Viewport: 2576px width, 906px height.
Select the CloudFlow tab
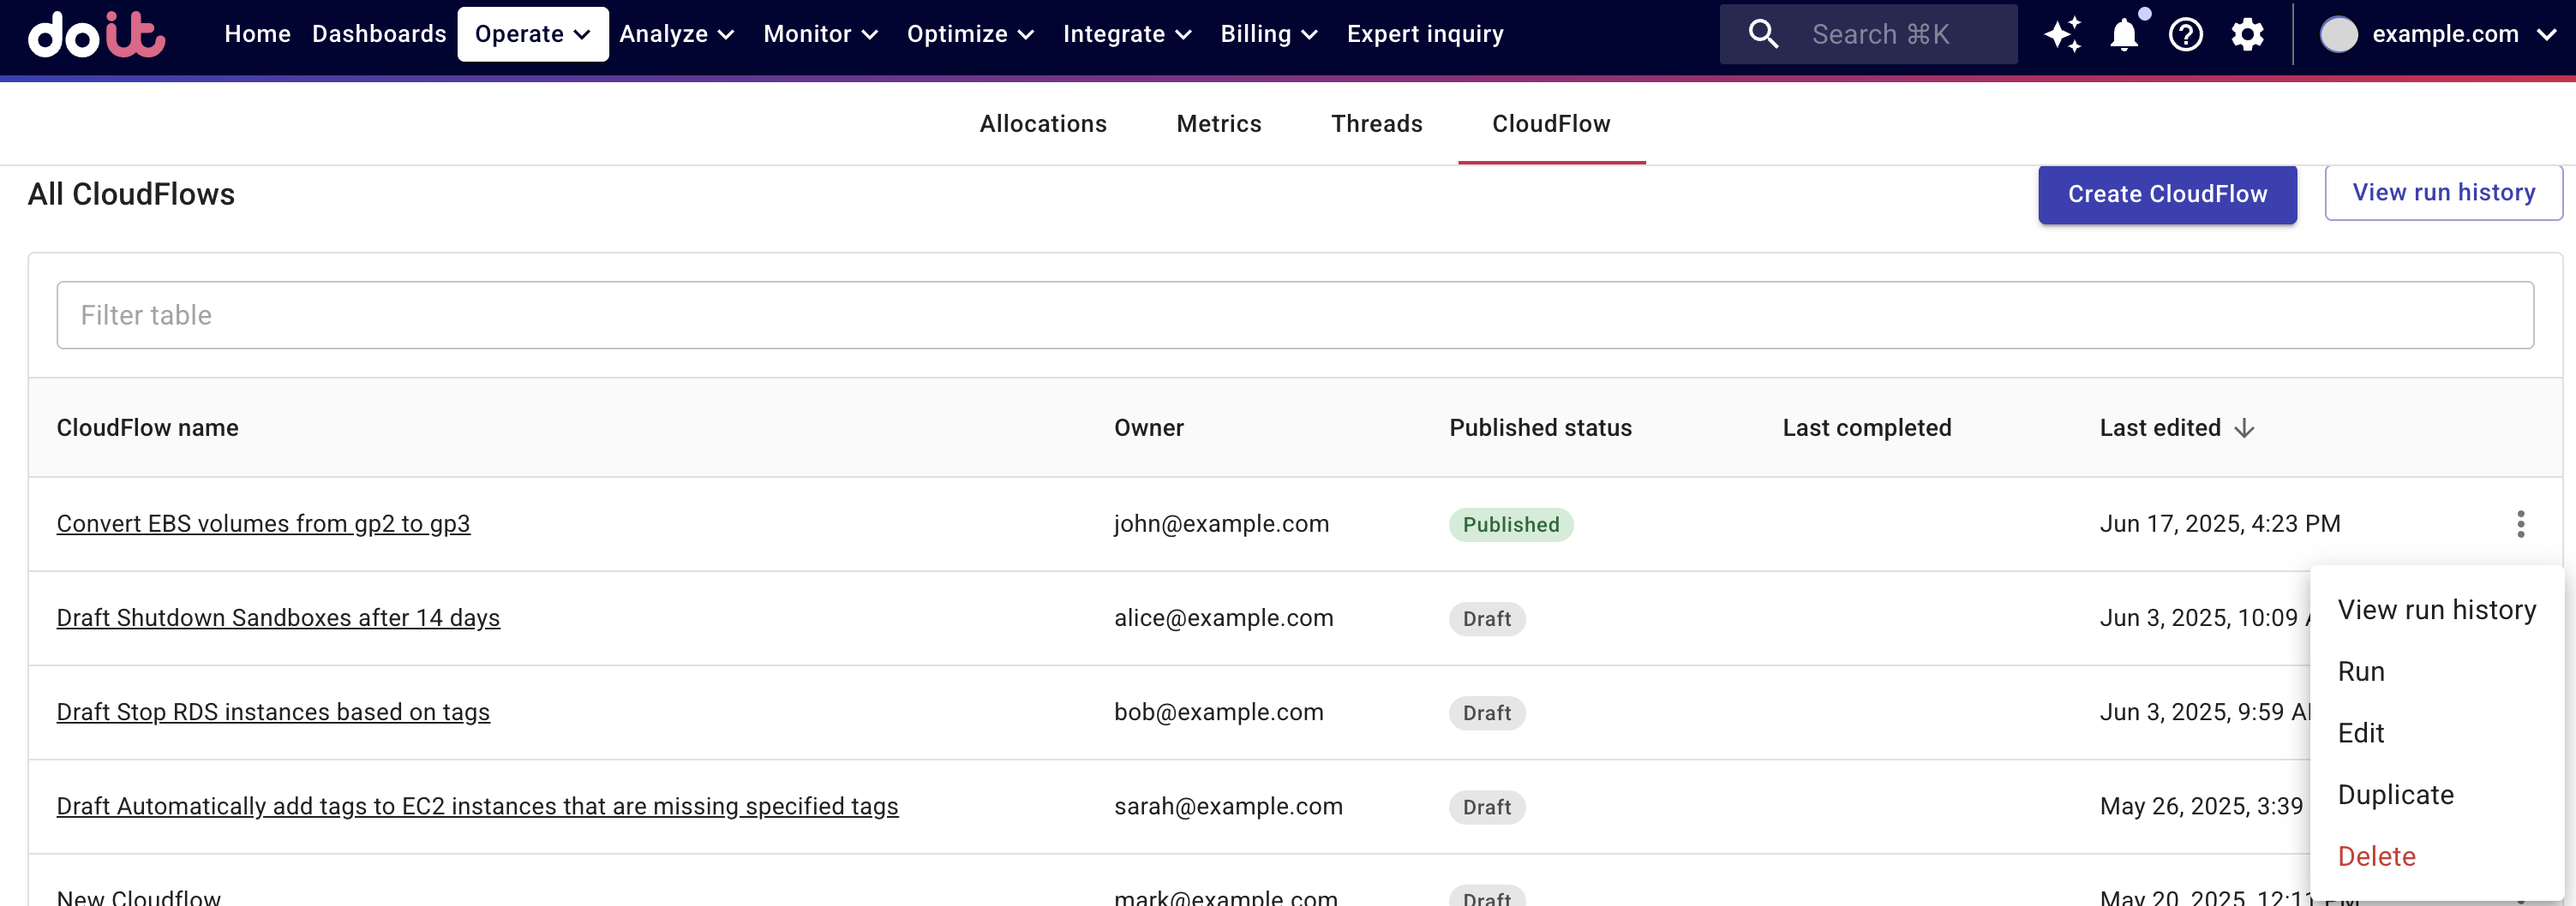tap(1551, 124)
